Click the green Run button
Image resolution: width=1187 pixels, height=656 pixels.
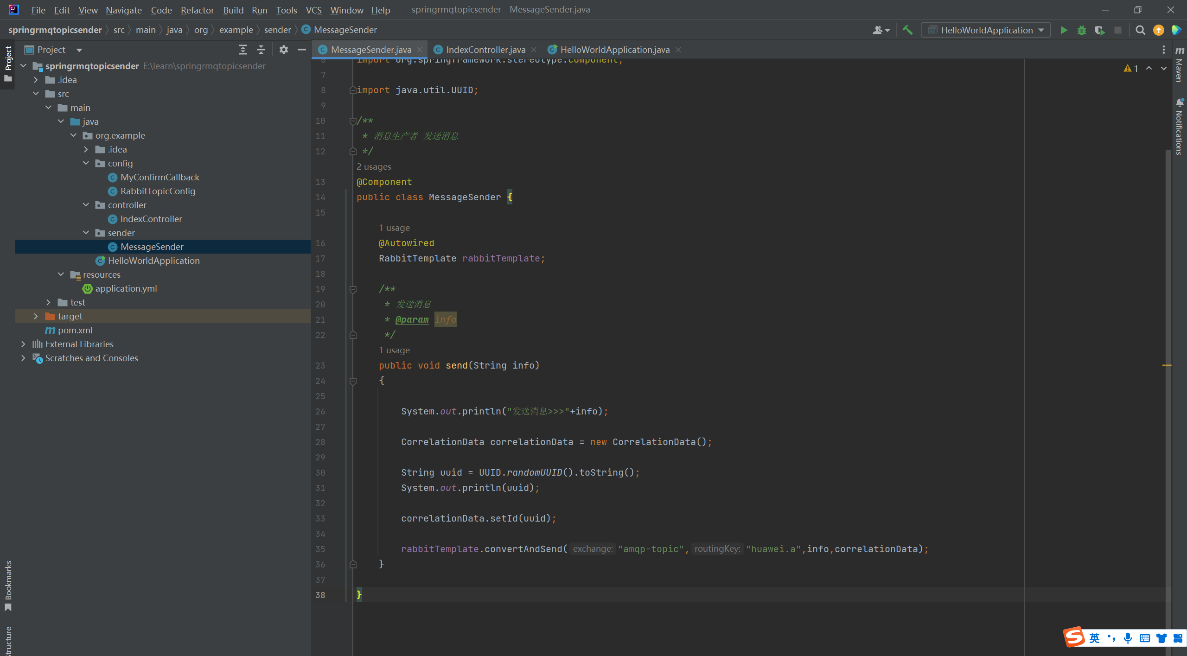click(1064, 30)
